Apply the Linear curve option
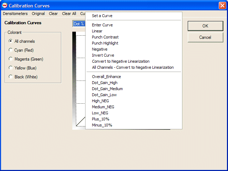The height and width of the screenshot is (171, 228). click(x=97, y=31)
